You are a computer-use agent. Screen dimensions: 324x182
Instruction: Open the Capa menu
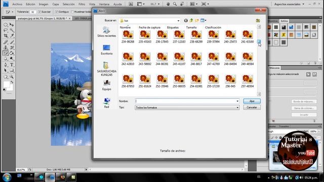55,4
